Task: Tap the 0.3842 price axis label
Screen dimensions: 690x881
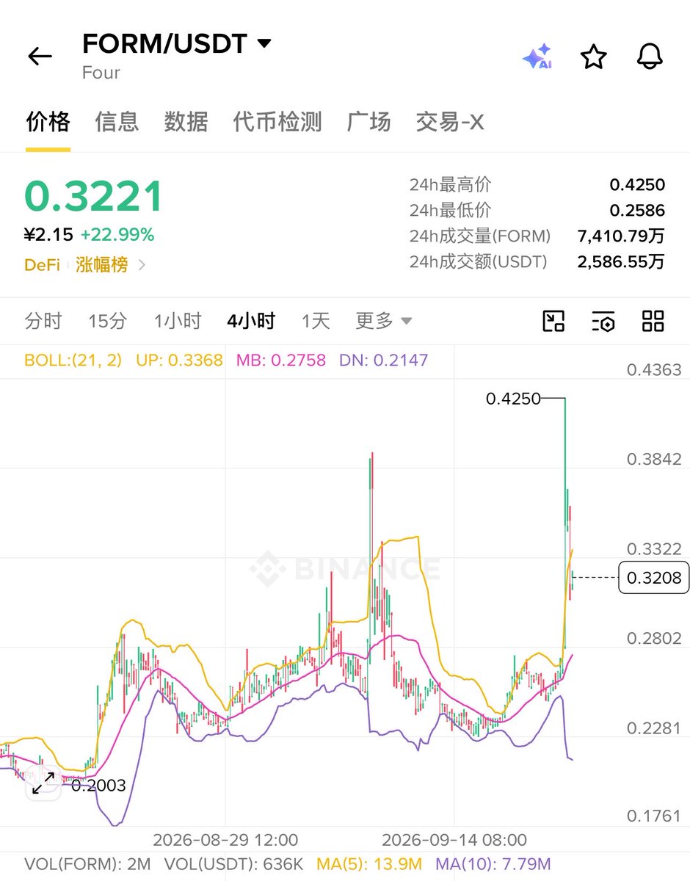Action: 653,460
